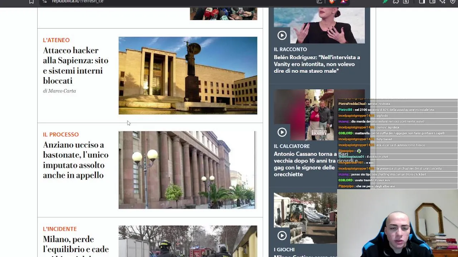Open Brave Rewards triangle icon
Screen dimensions: 458x257
click(x=343, y=1)
